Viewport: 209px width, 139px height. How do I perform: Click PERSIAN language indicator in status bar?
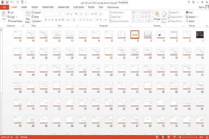coord(24,137)
